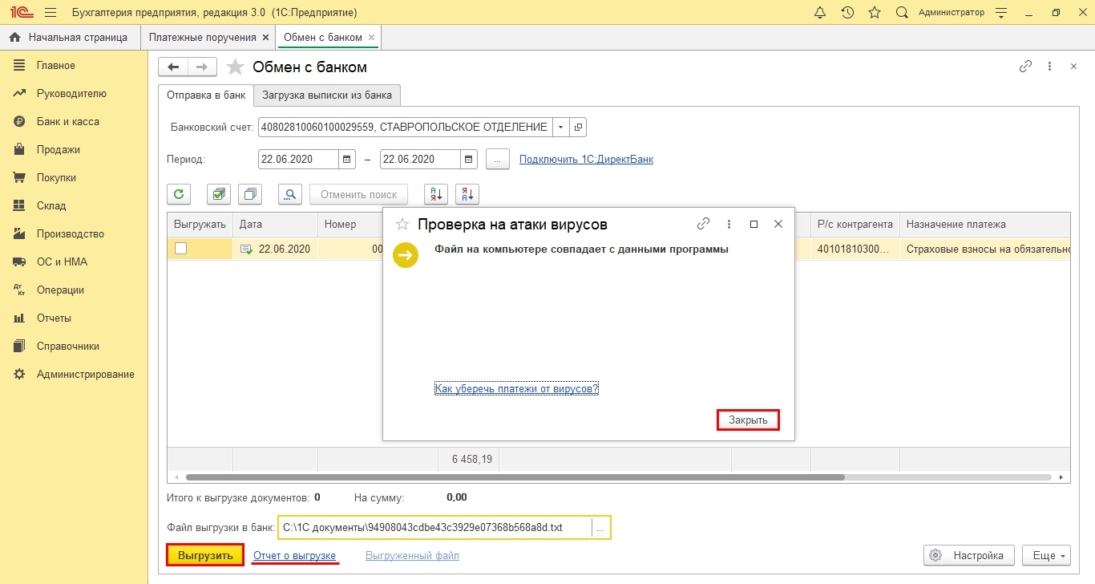Click the check all documents icon
Image resolution: width=1095 pixels, height=584 pixels.
pyautogui.click(x=219, y=194)
